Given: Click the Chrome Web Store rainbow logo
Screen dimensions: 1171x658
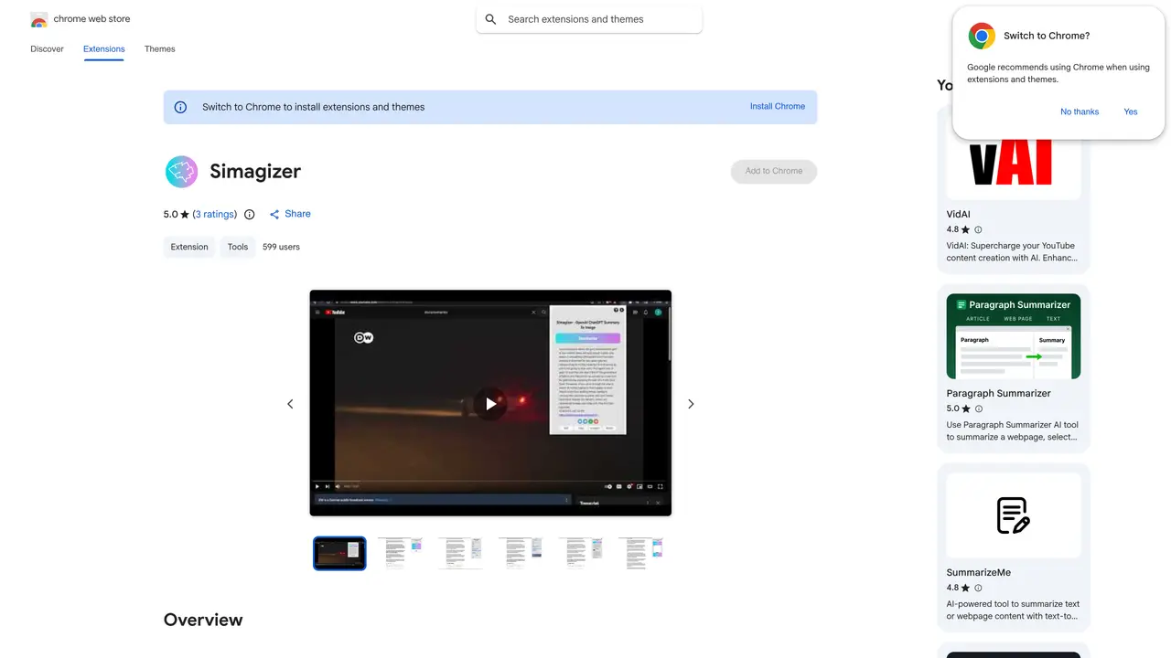Looking at the screenshot, I should 38,19.
